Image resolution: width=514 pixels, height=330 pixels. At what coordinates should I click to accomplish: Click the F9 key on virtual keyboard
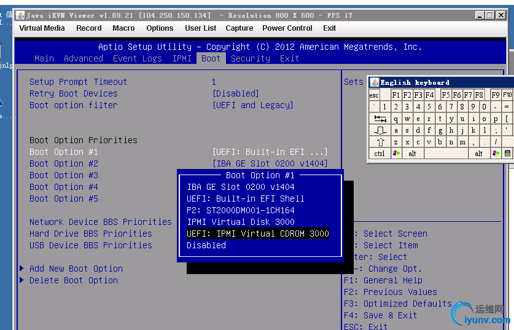(496, 95)
